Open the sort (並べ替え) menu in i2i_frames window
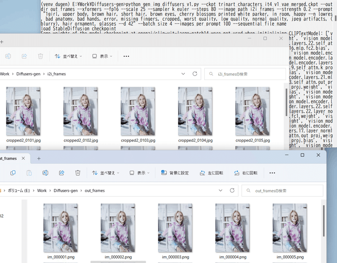The width and height of the screenshot is (337, 263). pyautogui.click(x=68, y=56)
